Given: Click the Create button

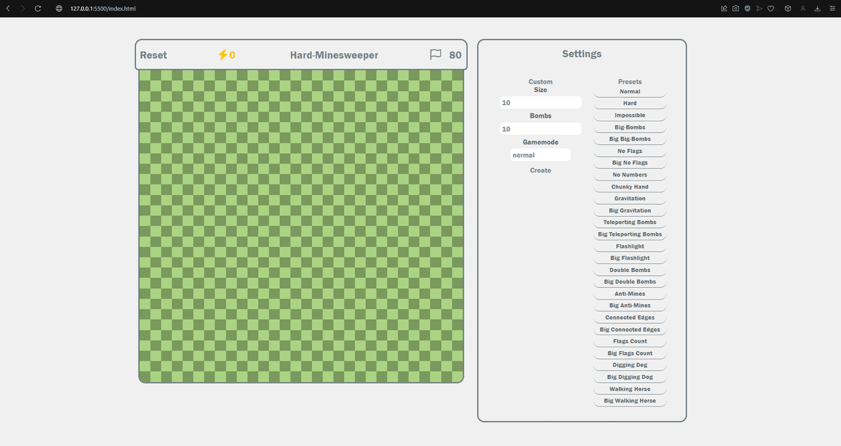Looking at the screenshot, I should click(541, 170).
